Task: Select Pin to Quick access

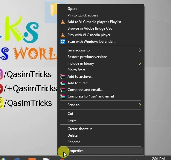Action: pos(101,15)
